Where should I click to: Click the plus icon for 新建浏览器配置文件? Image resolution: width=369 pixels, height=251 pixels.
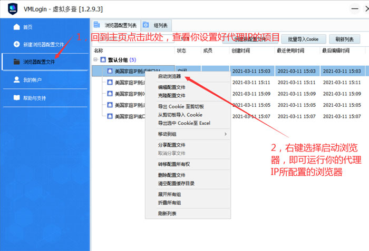17,44
